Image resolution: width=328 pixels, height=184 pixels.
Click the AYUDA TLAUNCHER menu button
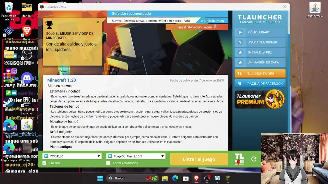260,42
